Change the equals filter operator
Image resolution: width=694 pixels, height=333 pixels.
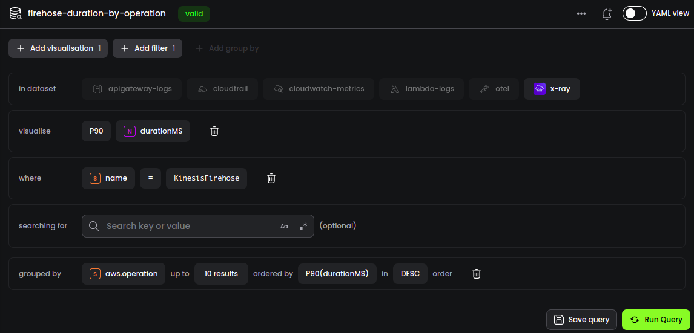click(x=150, y=178)
